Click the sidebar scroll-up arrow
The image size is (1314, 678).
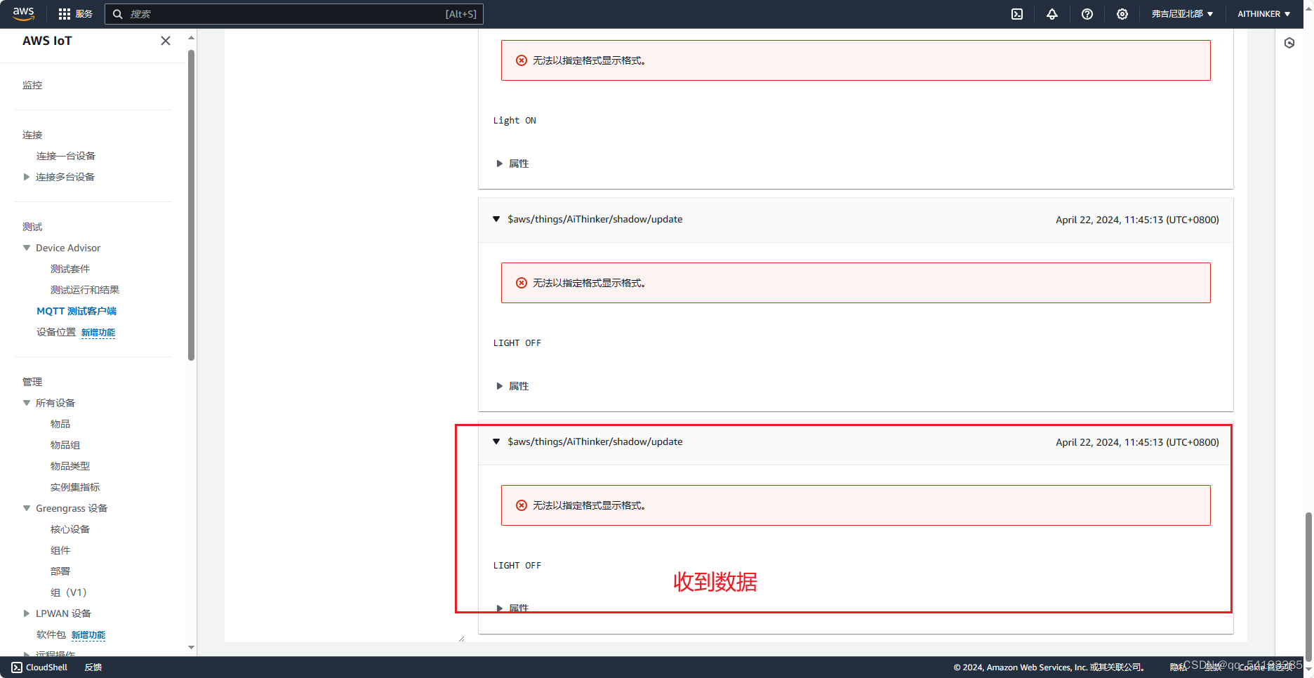coord(191,37)
